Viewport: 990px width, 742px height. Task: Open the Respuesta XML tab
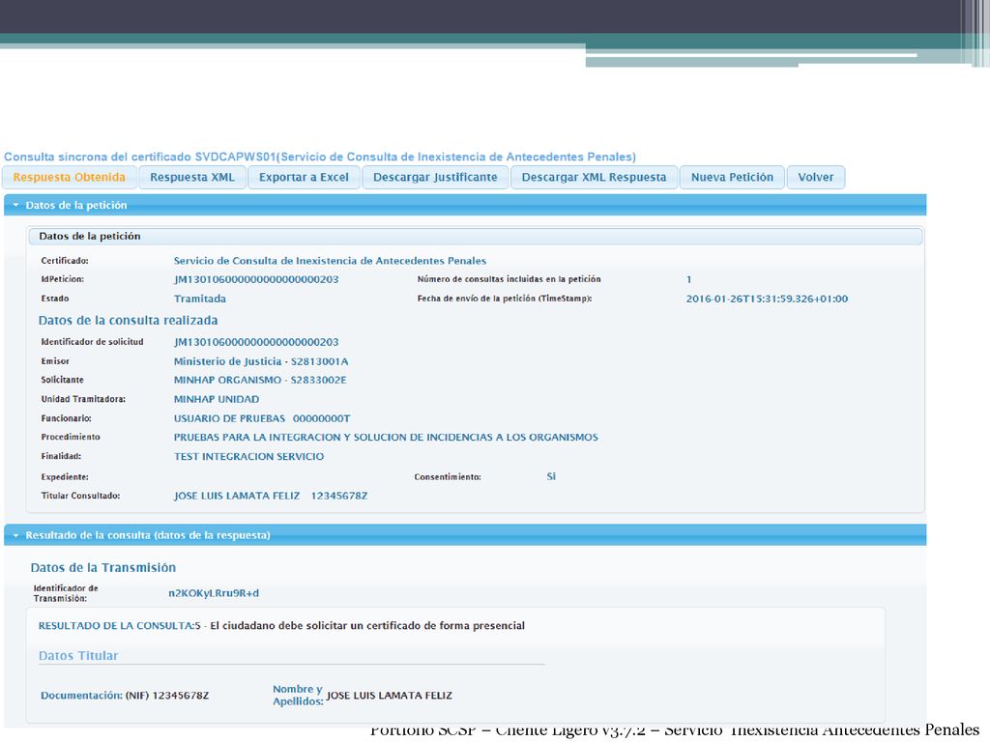[x=192, y=178]
